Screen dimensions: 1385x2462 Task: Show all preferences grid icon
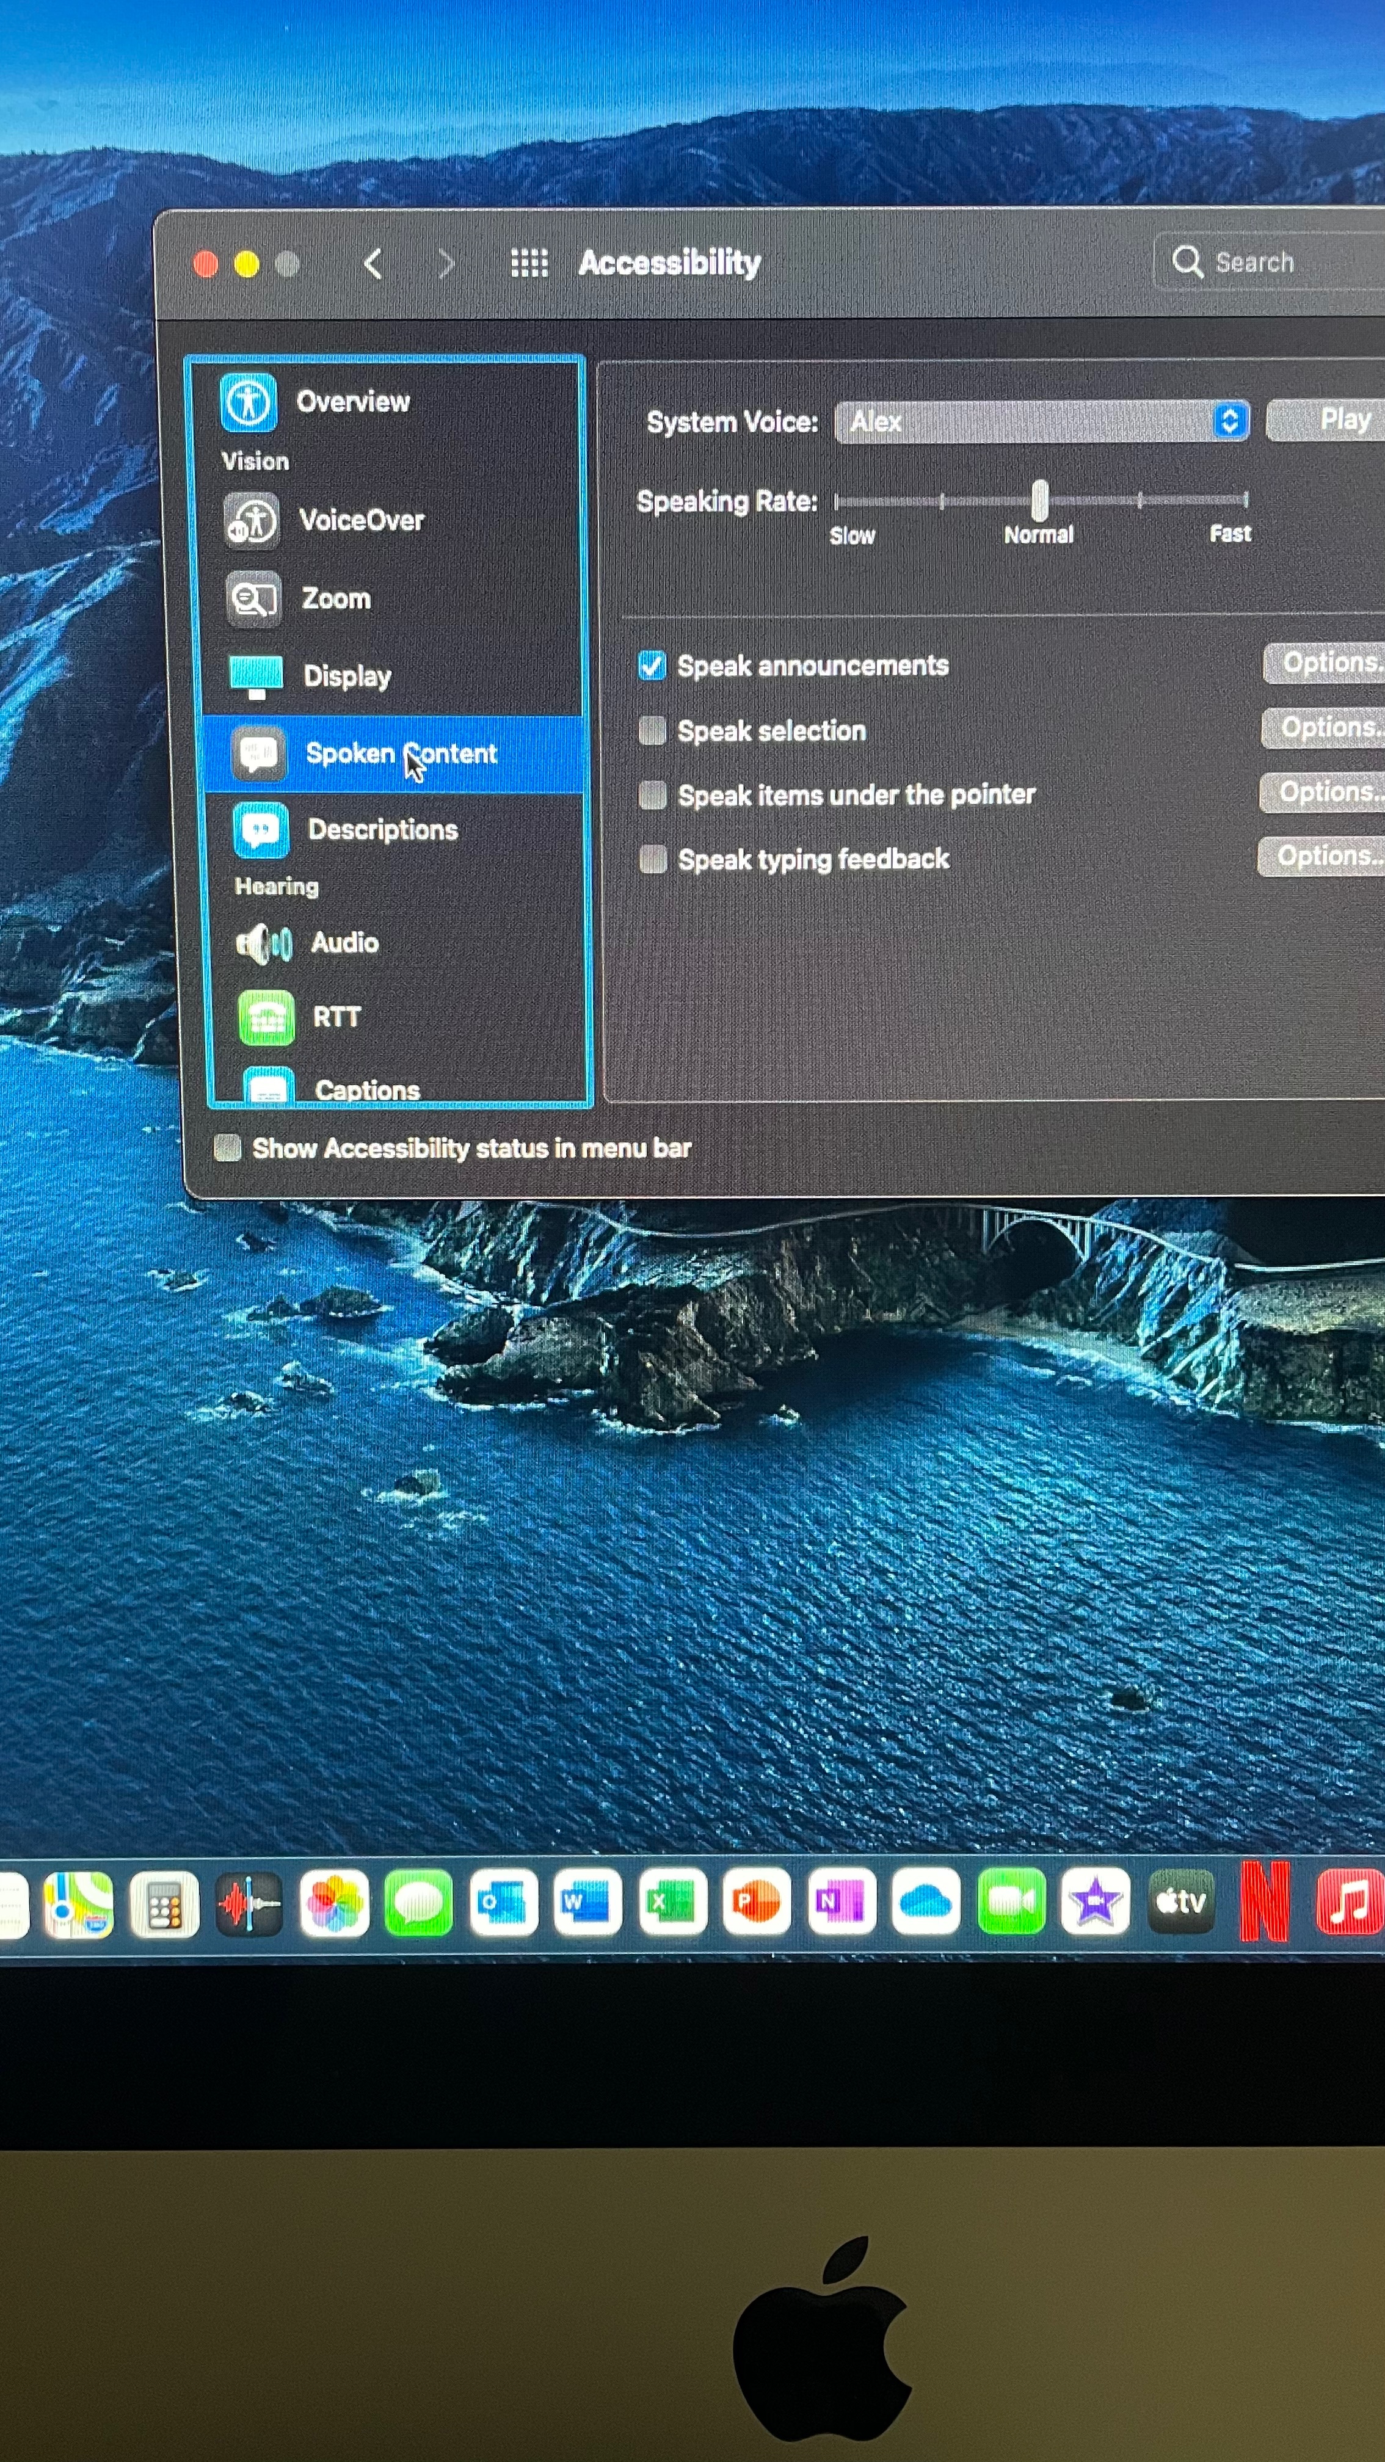[x=529, y=263]
